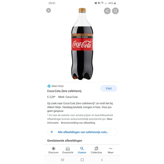Screen dimensions: 164x164
Task: Tap the Albert Heijn source name
Action: [x=57, y=86]
